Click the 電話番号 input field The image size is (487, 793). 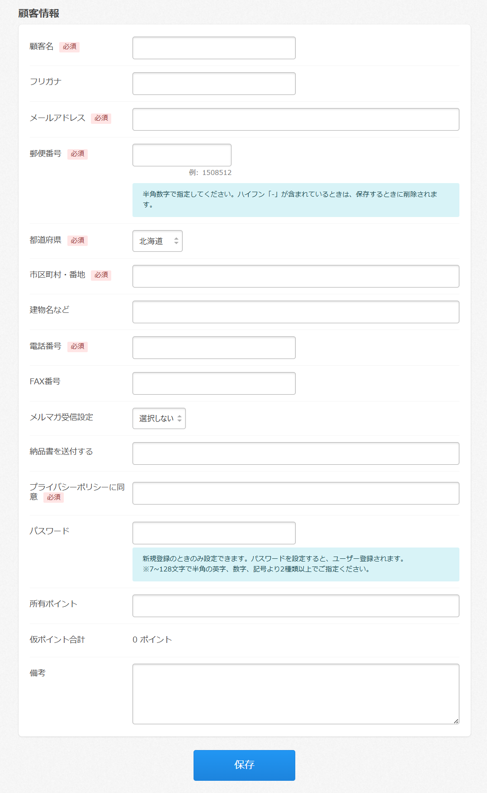pos(214,348)
